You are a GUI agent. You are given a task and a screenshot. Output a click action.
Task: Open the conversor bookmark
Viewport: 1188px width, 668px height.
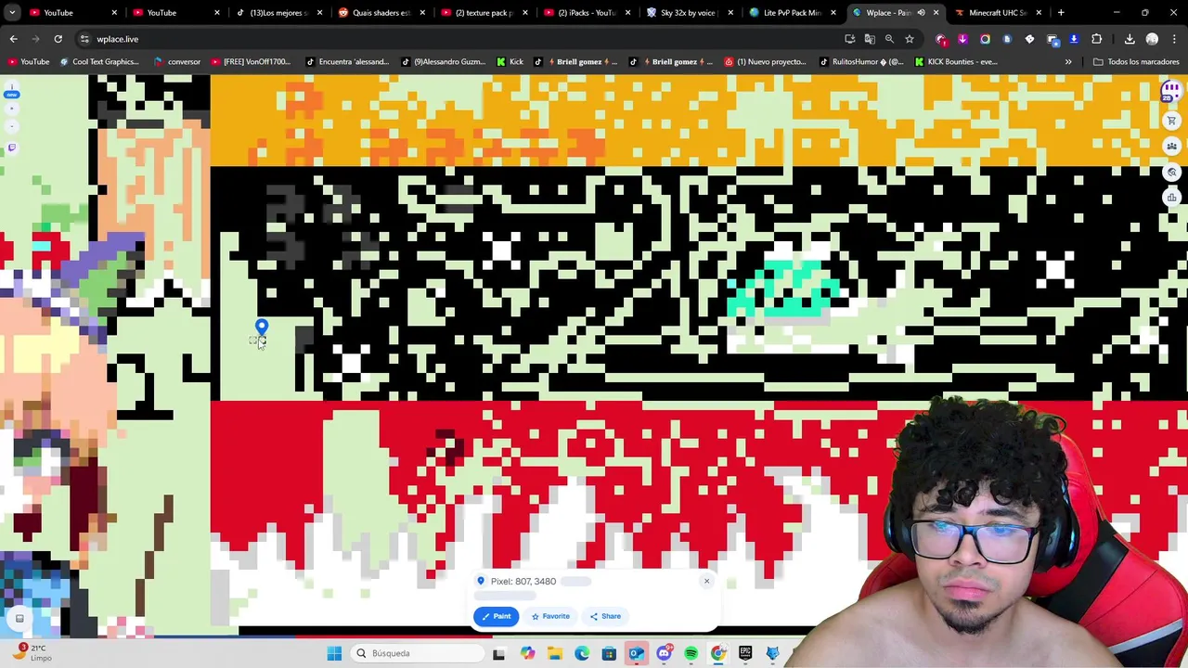point(176,62)
